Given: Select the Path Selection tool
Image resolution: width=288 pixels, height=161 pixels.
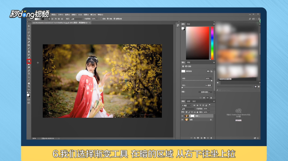Looking at the screenshot, I should point(29,77).
